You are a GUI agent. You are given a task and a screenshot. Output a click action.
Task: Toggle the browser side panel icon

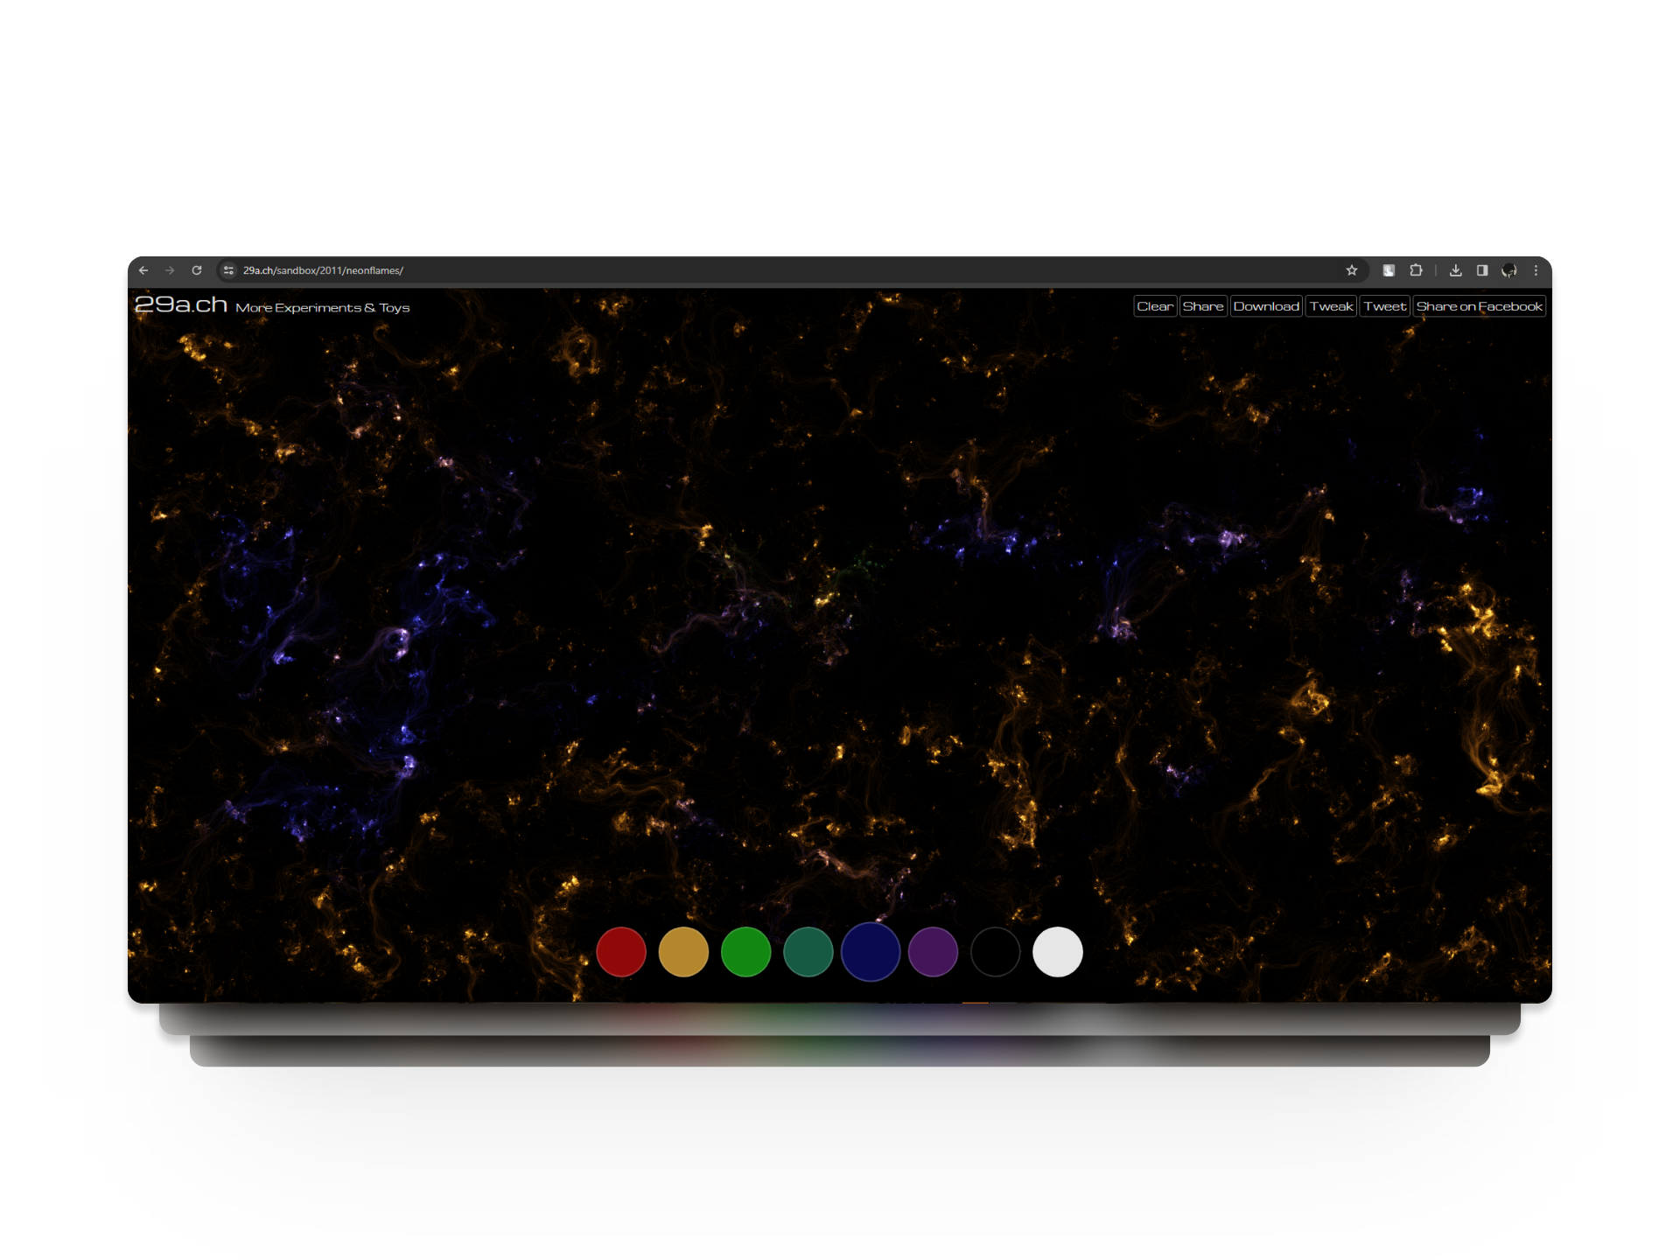pos(1482,270)
